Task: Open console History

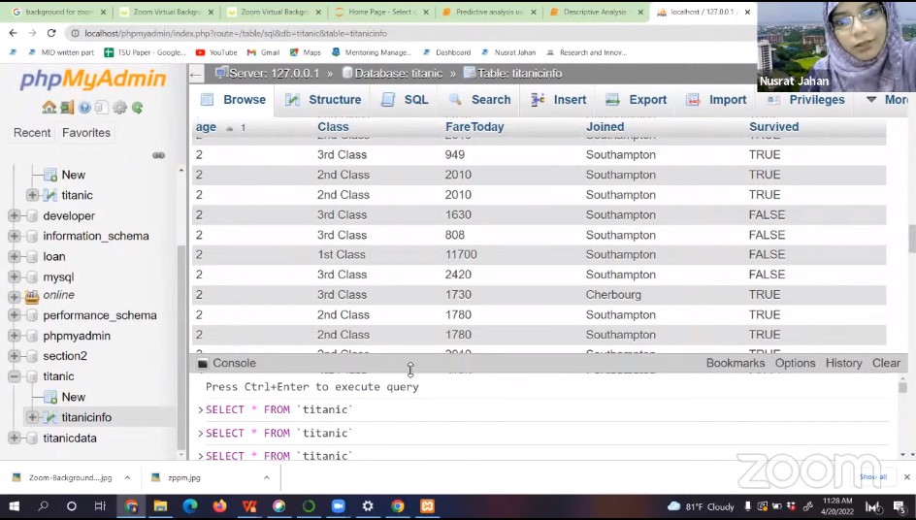Action: [x=843, y=364]
